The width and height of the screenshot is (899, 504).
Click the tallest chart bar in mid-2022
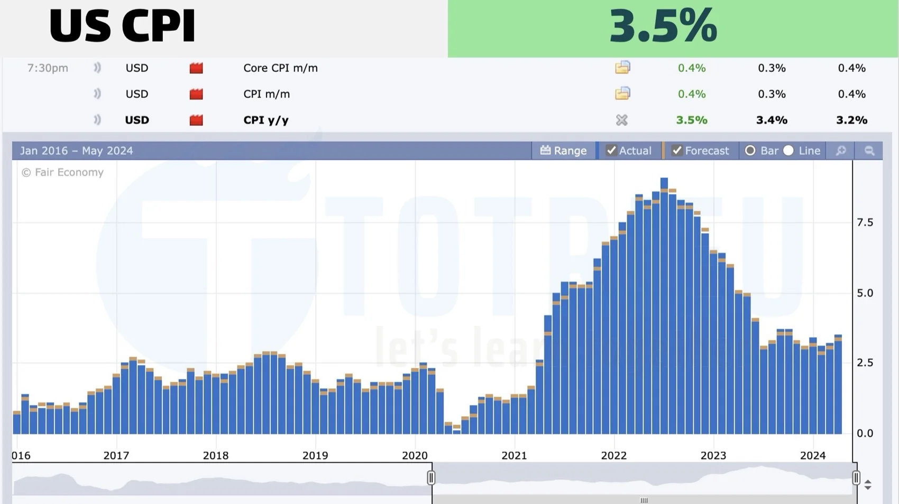pyautogui.click(x=664, y=306)
